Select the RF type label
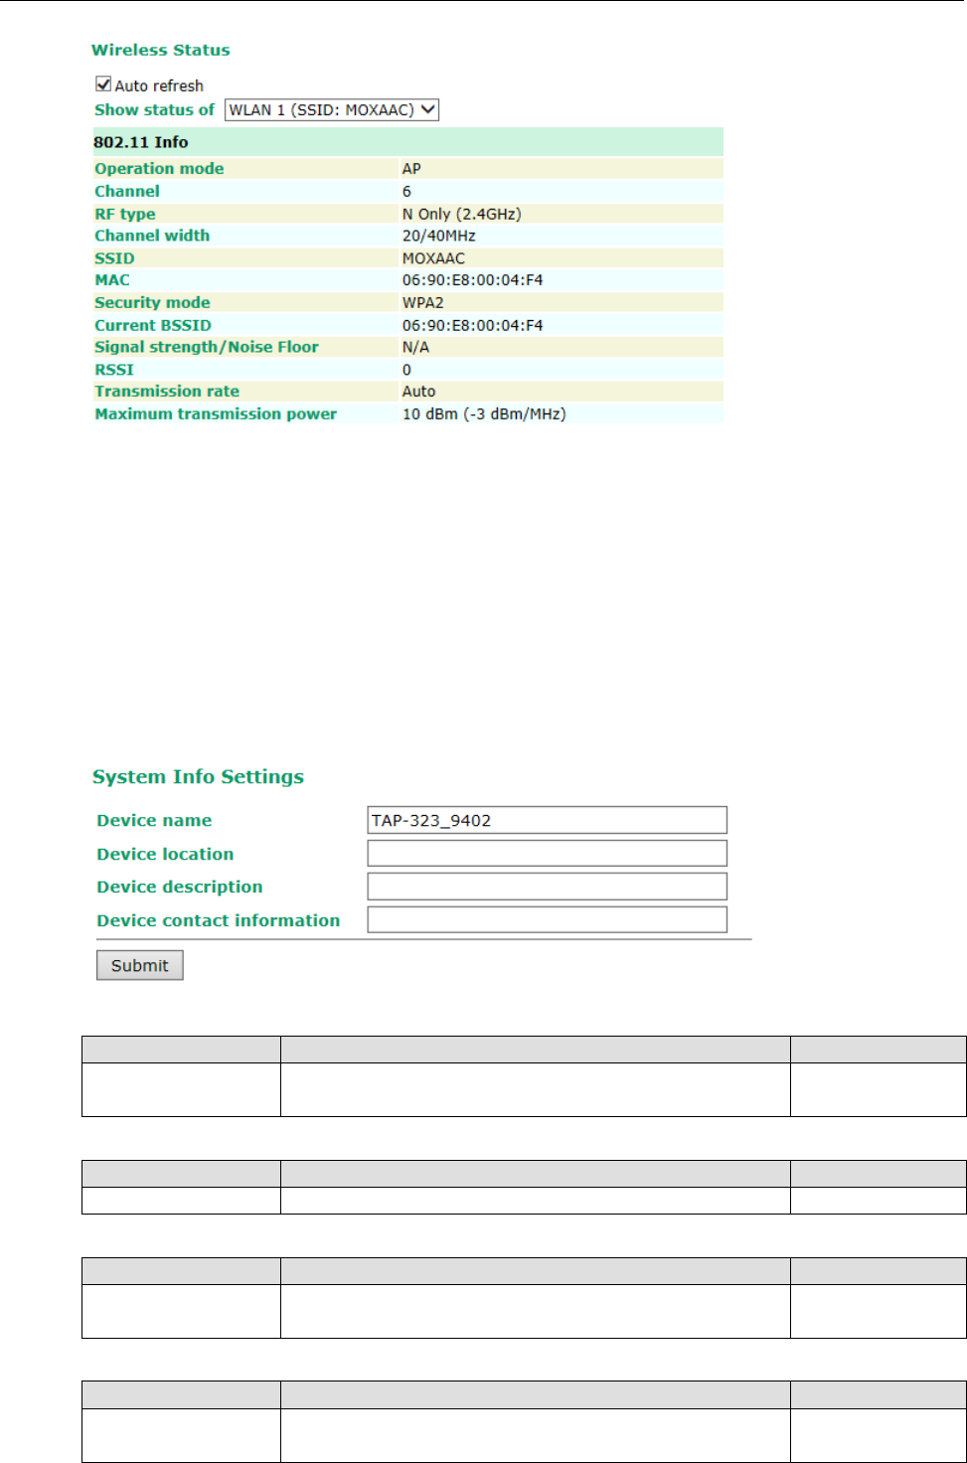Image resolution: width=967 pixels, height=1463 pixels. (125, 214)
